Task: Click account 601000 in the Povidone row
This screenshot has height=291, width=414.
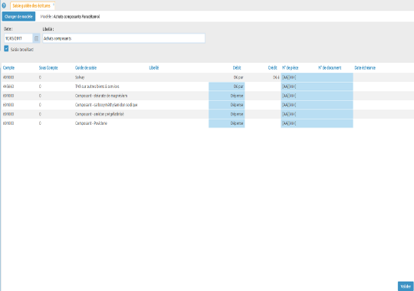Action: pyautogui.click(x=8, y=123)
